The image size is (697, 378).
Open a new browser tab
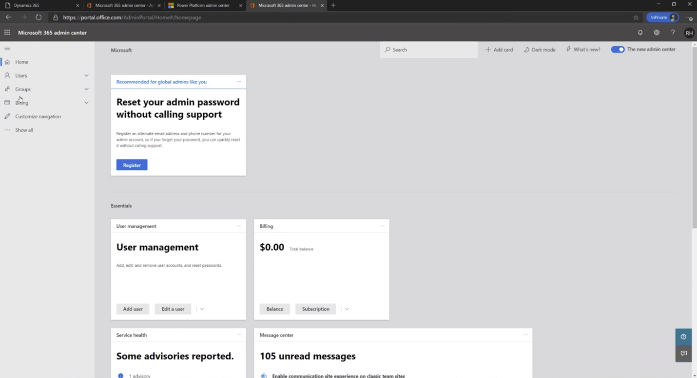pos(333,5)
